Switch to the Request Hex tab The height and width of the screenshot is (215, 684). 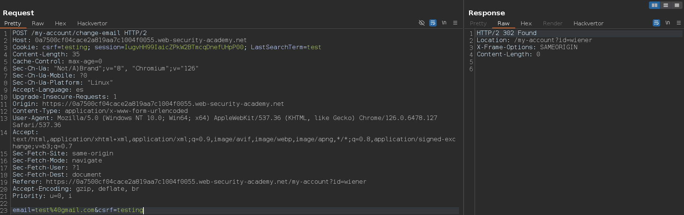(x=60, y=23)
